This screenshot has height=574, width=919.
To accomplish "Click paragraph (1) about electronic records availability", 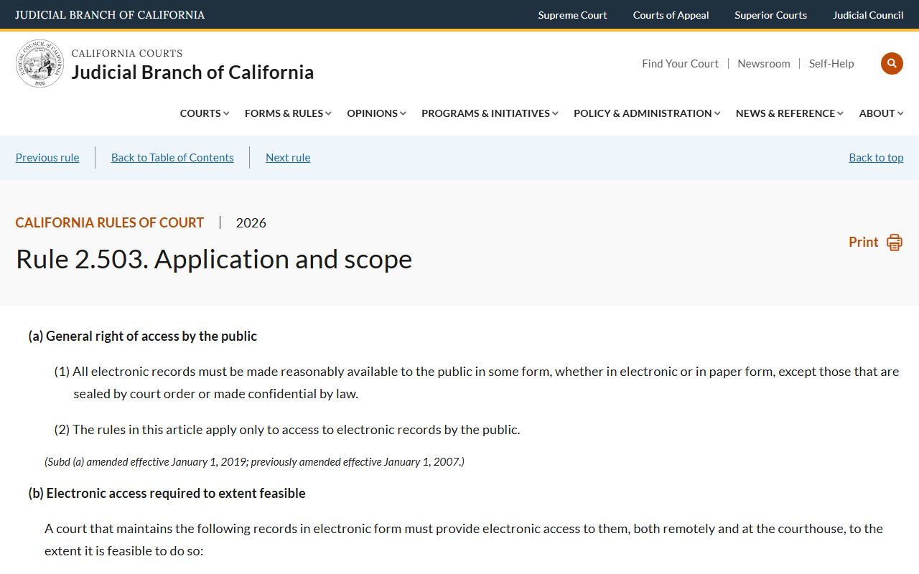I will 477,382.
